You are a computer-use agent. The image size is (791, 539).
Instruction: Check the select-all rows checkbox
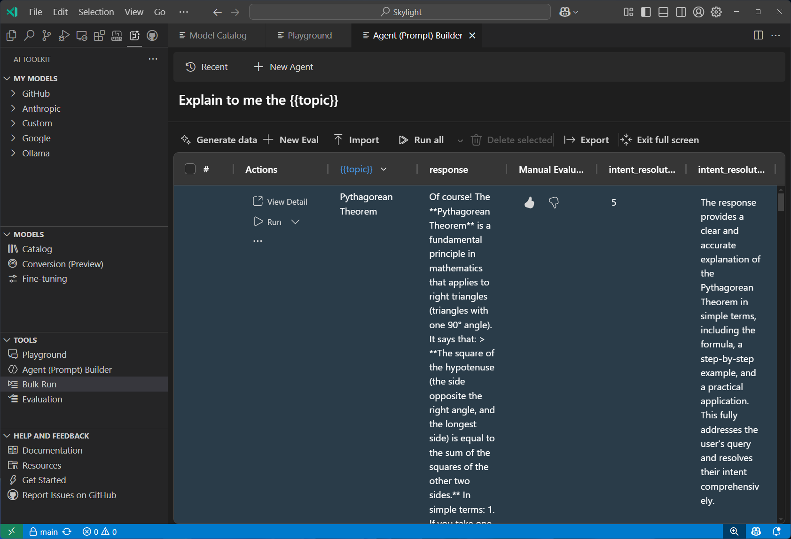[x=190, y=169]
